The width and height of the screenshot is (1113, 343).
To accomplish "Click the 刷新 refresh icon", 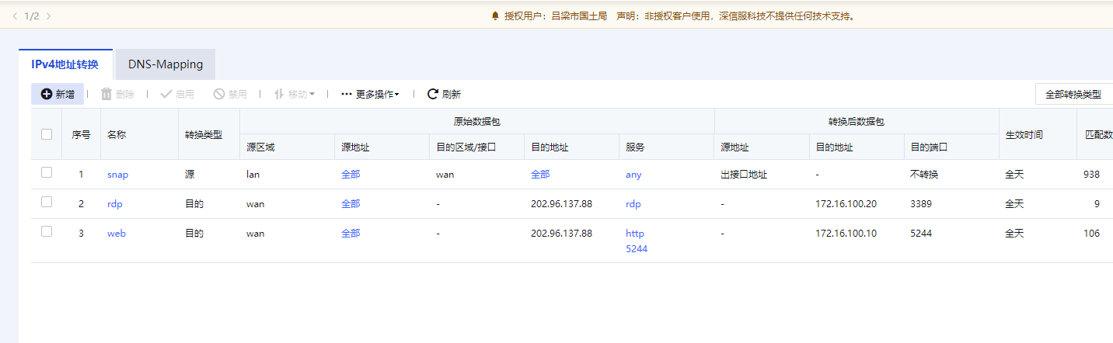I will pyautogui.click(x=433, y=94).
